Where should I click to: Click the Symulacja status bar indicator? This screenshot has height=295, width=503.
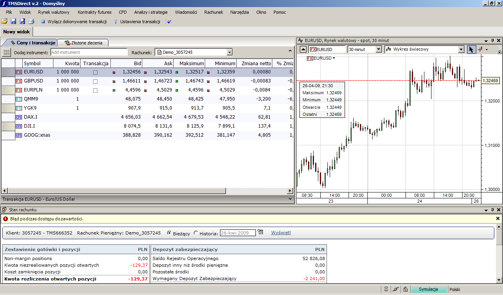(x=428, y=290)
